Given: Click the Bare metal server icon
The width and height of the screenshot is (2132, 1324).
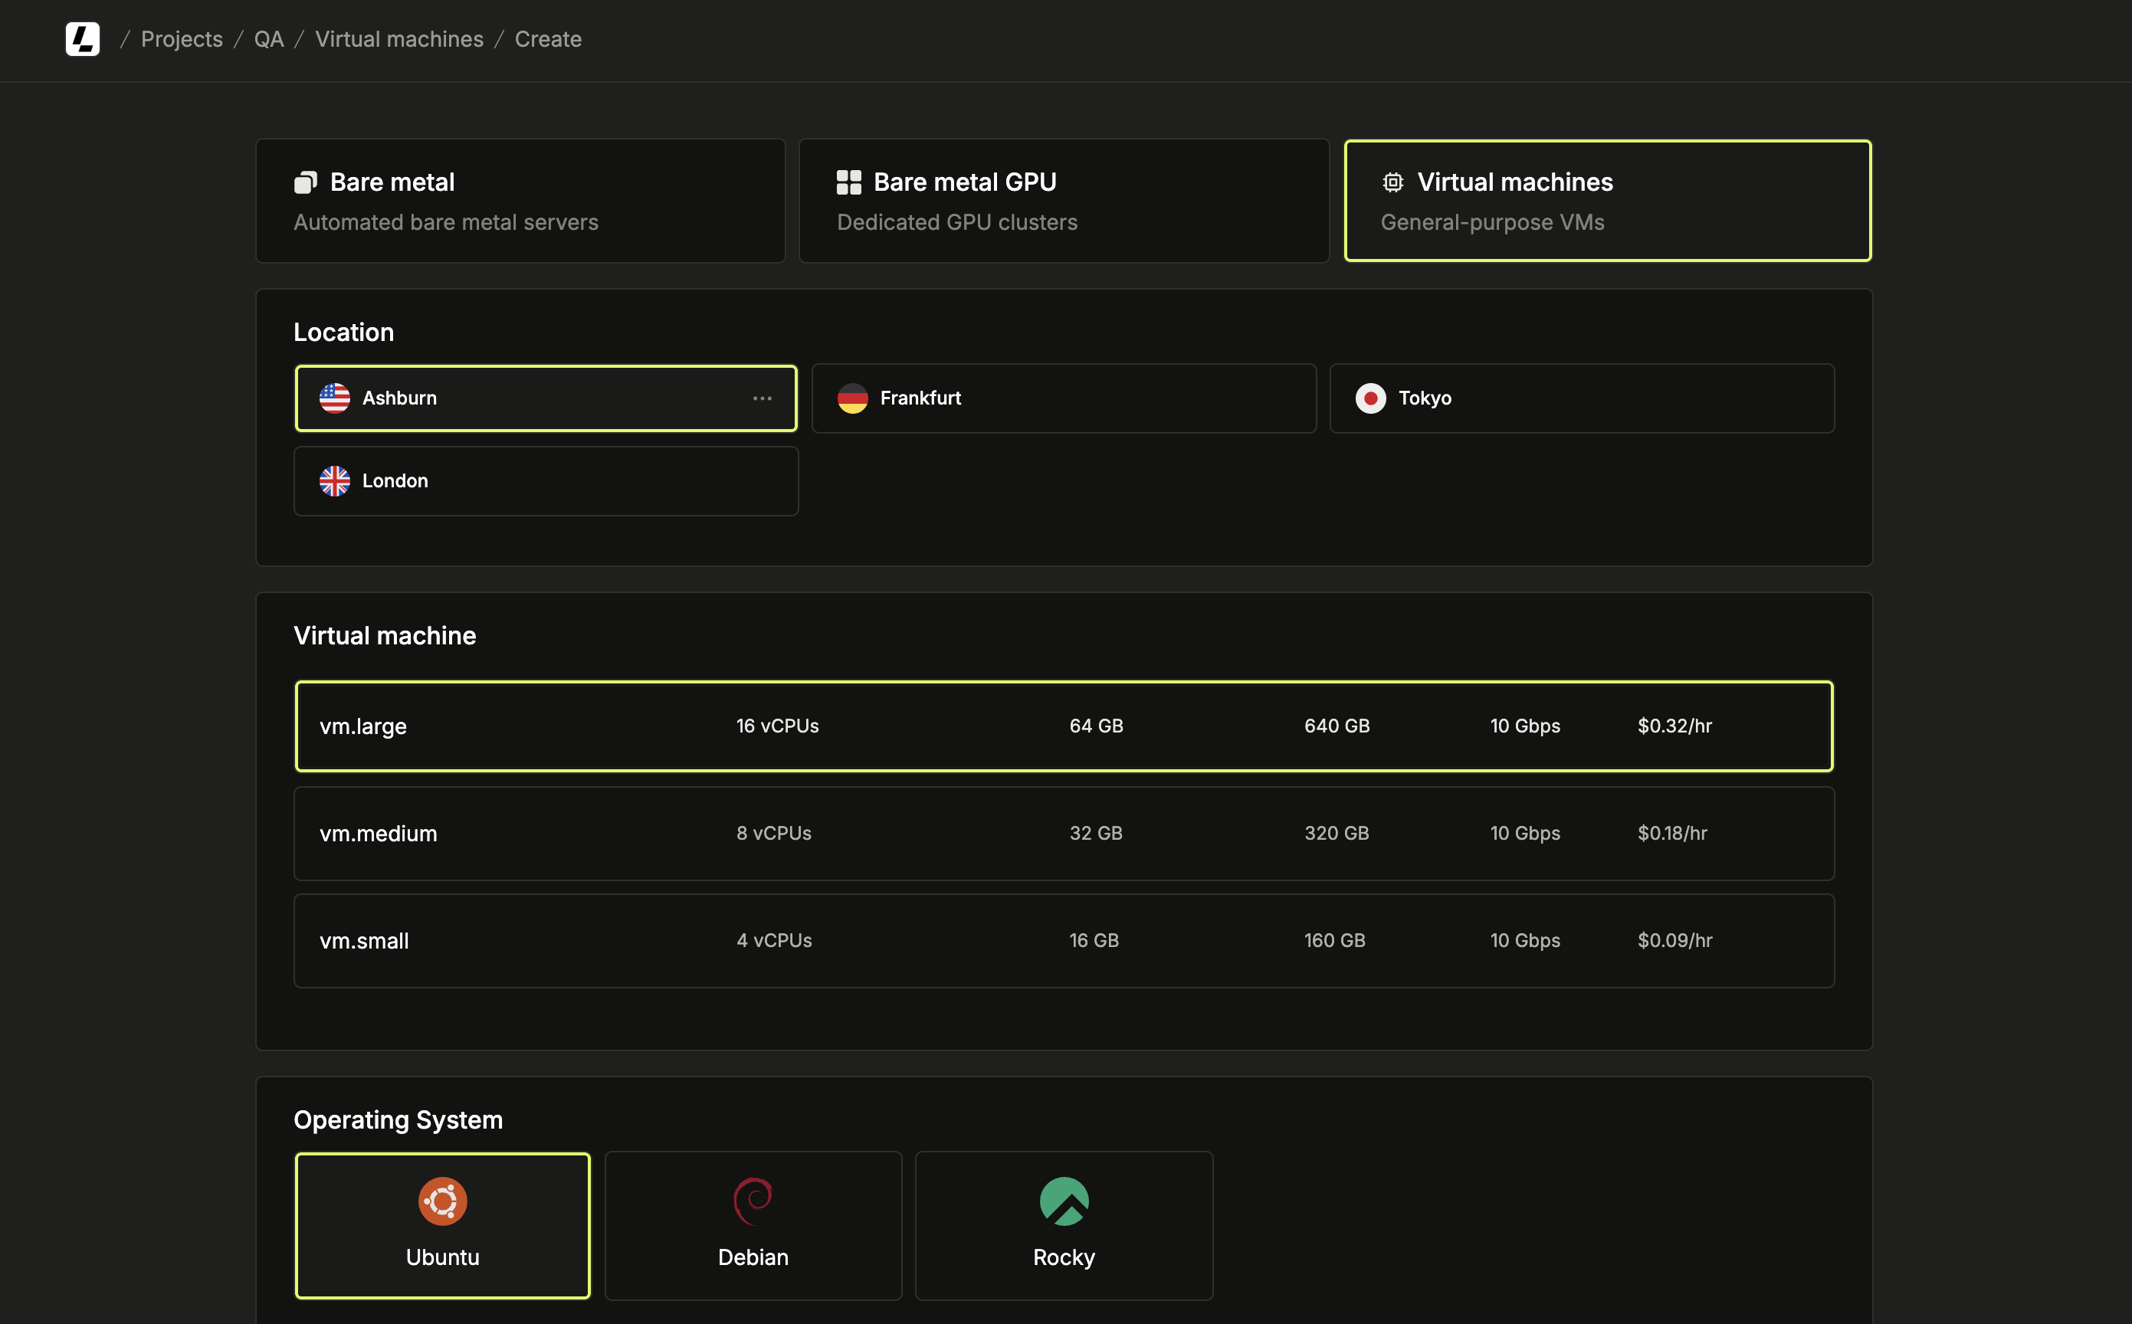Looking at the screenshot, I should [306, 182].
